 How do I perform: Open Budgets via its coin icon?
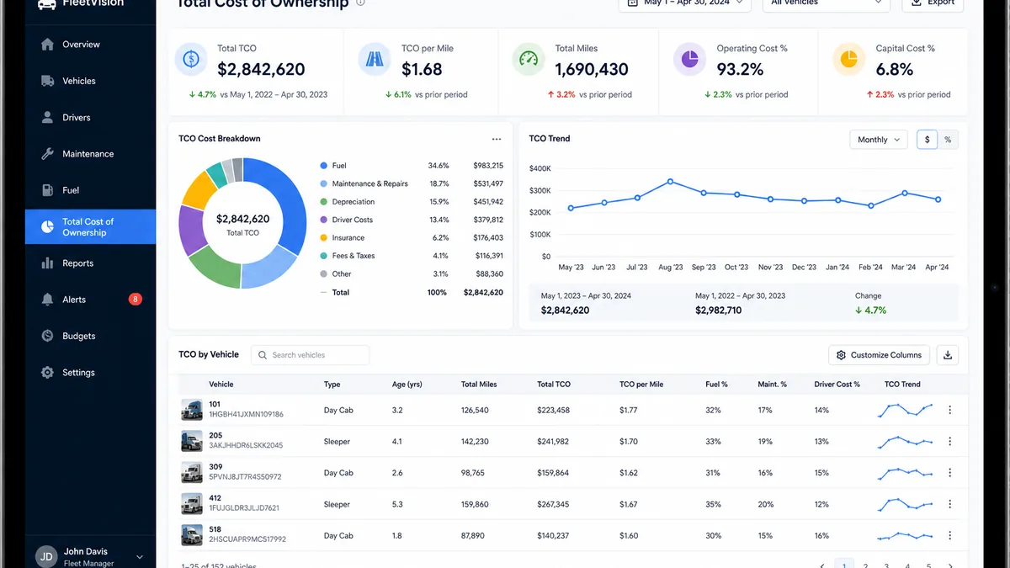[47, 336]
